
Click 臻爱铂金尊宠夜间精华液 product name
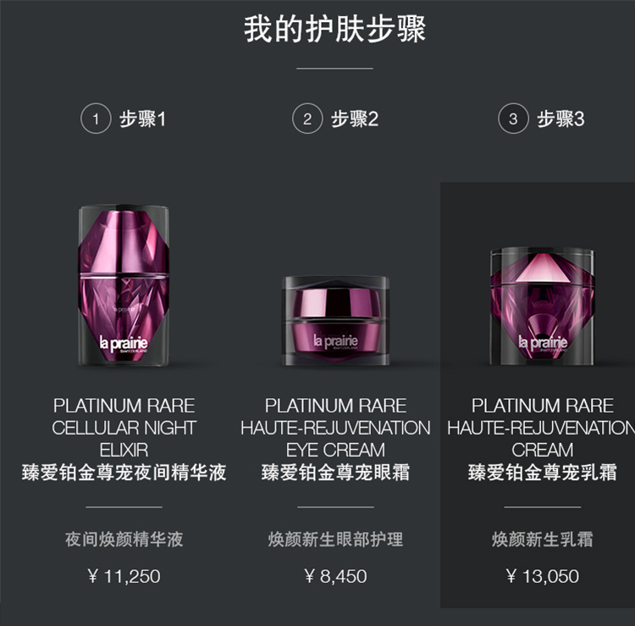point(124,473)
